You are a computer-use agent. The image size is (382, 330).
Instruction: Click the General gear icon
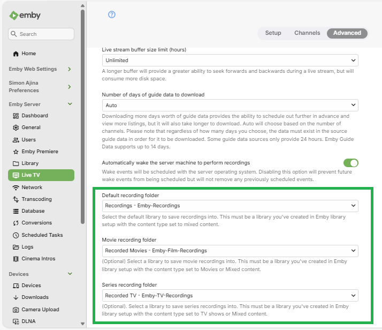(16, 127)
